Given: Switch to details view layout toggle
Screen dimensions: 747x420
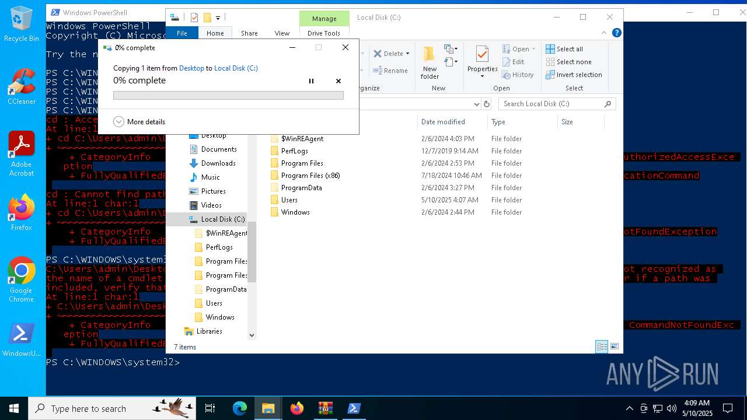Looking at the screenshot, I should (602, 346).
